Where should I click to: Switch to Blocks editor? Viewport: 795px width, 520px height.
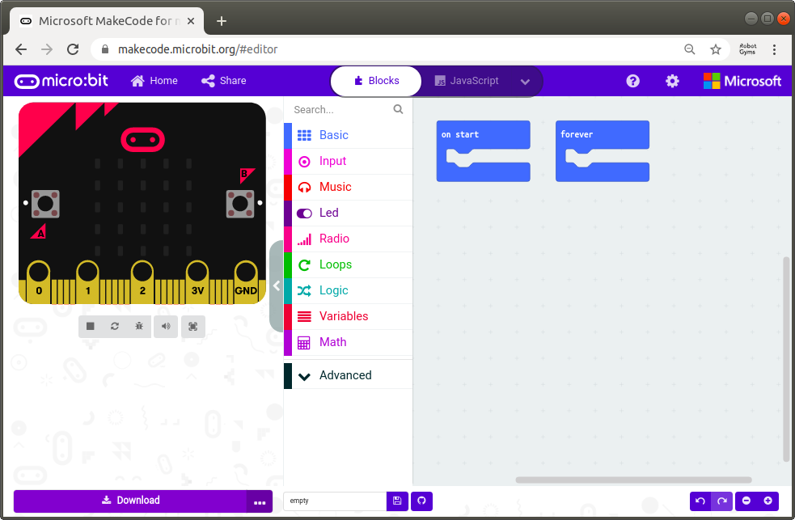point(376,81)
